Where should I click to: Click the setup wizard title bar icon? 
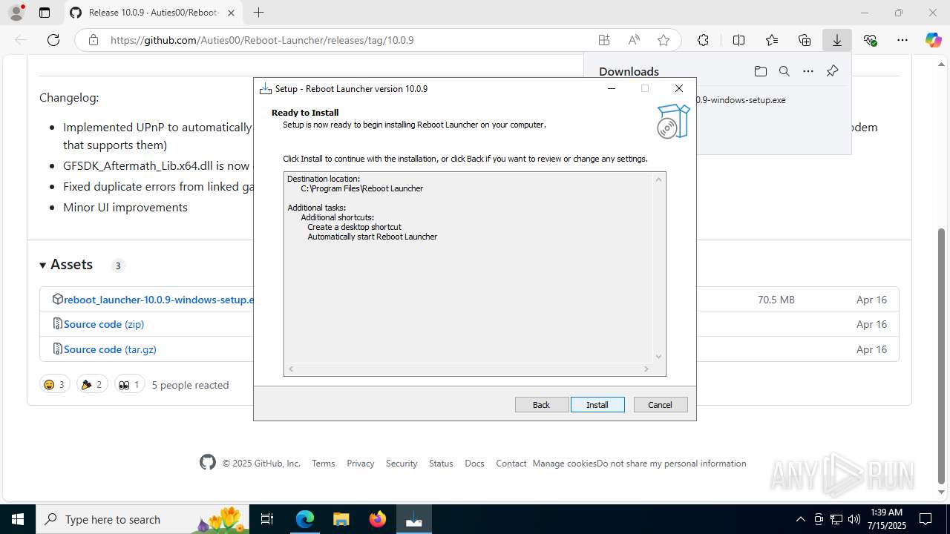tap(265, 89)
